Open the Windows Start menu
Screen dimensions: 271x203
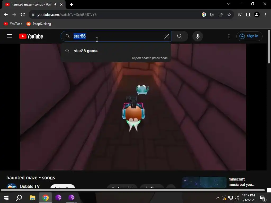[x=6, y=198]
